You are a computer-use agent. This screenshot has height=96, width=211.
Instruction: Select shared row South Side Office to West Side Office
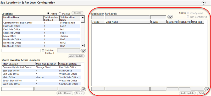[x=41, y=81]
